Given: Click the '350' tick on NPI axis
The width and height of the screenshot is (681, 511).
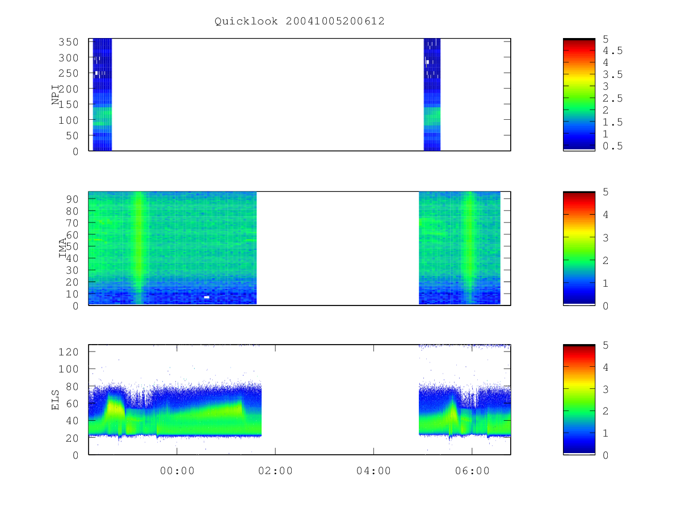Looking at the screenshot, I should (69, 42).
